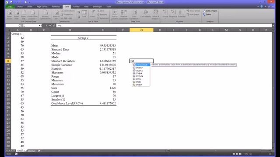Click the Sort A to Z icon
Viewport: 280px width, 157px height.
(79, 12)
